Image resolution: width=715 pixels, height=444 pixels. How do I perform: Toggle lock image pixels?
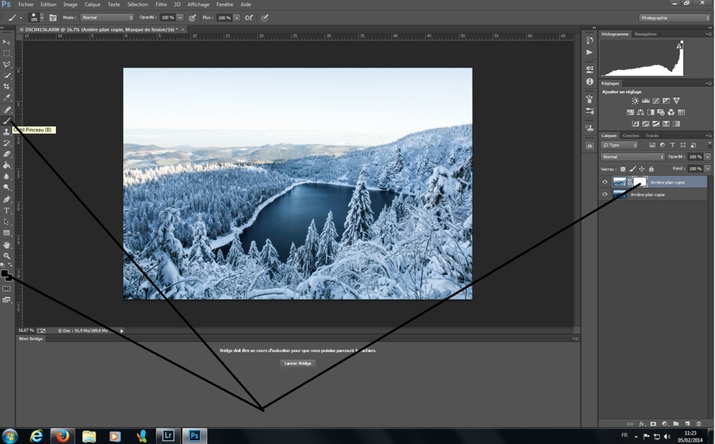(633, 169)
